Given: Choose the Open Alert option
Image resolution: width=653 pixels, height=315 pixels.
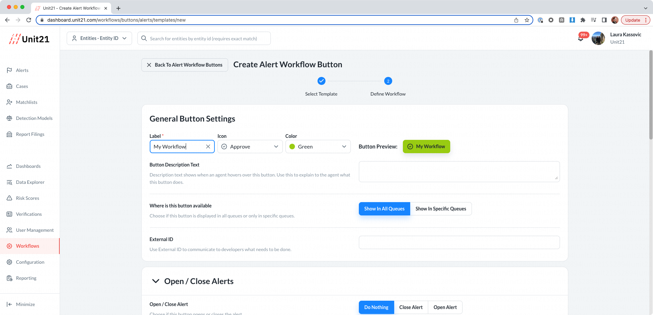Looking at the screenshot, I should (445, 307).
